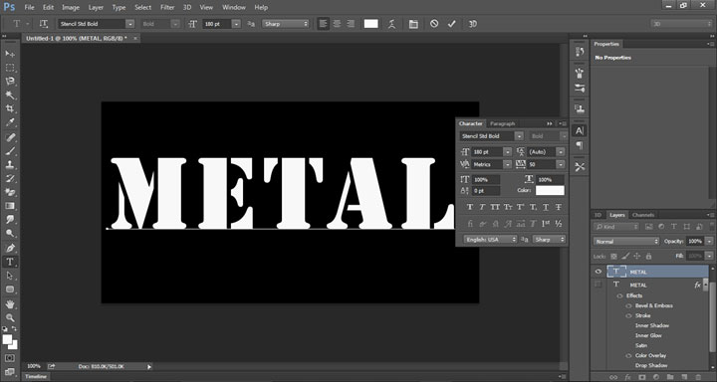The height and width of the screenshot is (382, 717).
Task: Open font family dropdown in options bar
Action: point(130,24)
